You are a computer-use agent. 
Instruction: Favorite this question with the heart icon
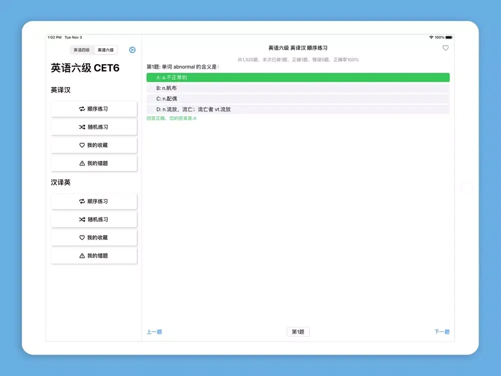click(445, 48)
